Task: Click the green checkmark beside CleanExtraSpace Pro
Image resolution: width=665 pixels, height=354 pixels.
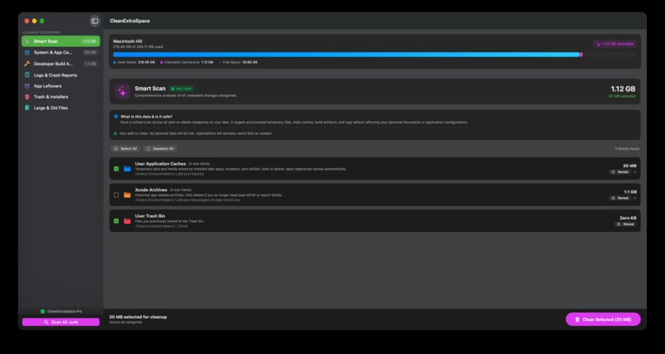Action: [x=42, y=311]
